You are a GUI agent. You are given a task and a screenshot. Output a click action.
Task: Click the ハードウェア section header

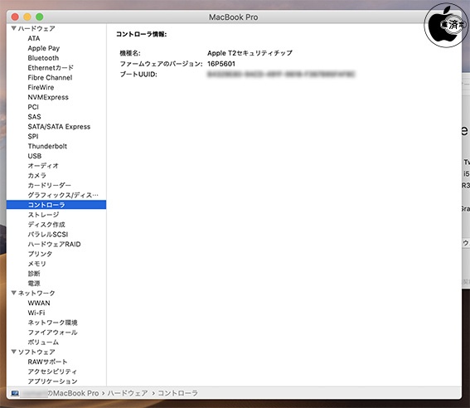[x=36, y=28]
